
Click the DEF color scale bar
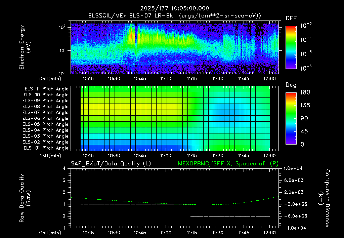pos(291,47)
